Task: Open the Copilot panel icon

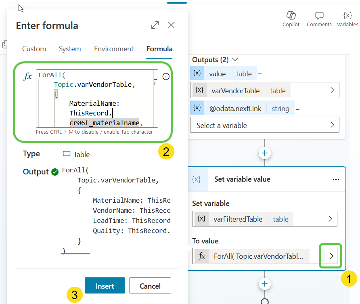Action: click(291, 19)
